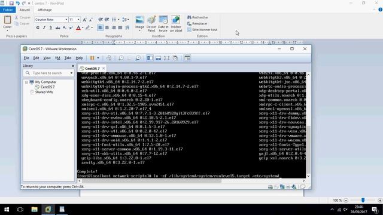Viewport: 383px width, 215px height.
Task: Toggle superscript formatting
Action: pos(71,28)
